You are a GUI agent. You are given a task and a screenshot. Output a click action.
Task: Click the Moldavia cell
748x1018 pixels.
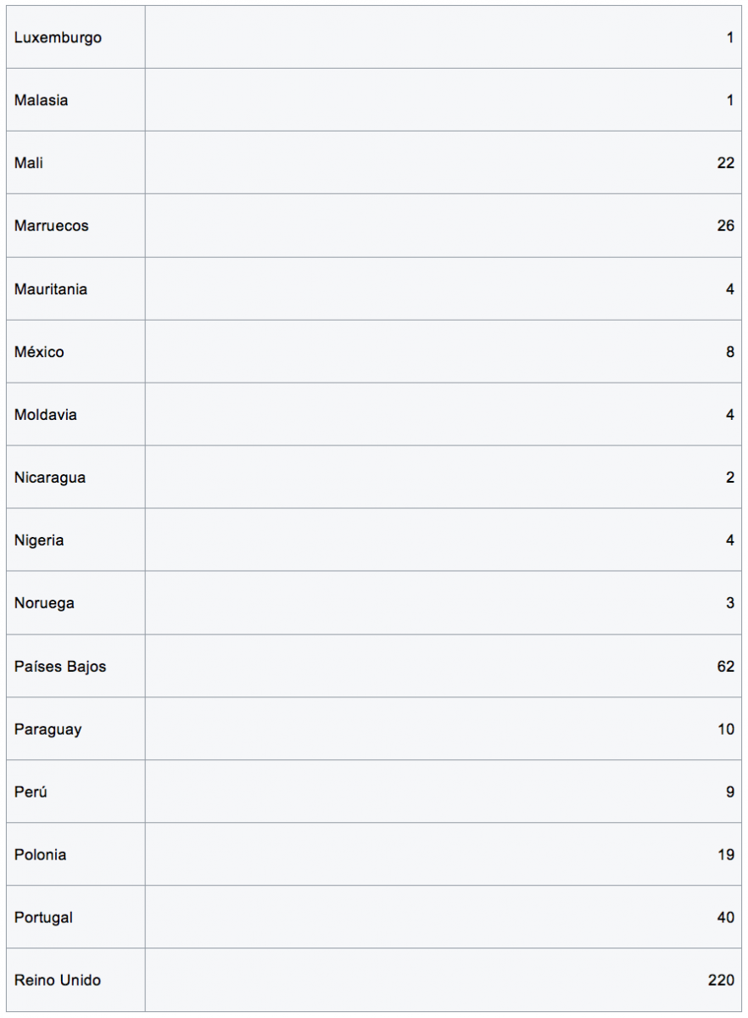pos(45,415)
